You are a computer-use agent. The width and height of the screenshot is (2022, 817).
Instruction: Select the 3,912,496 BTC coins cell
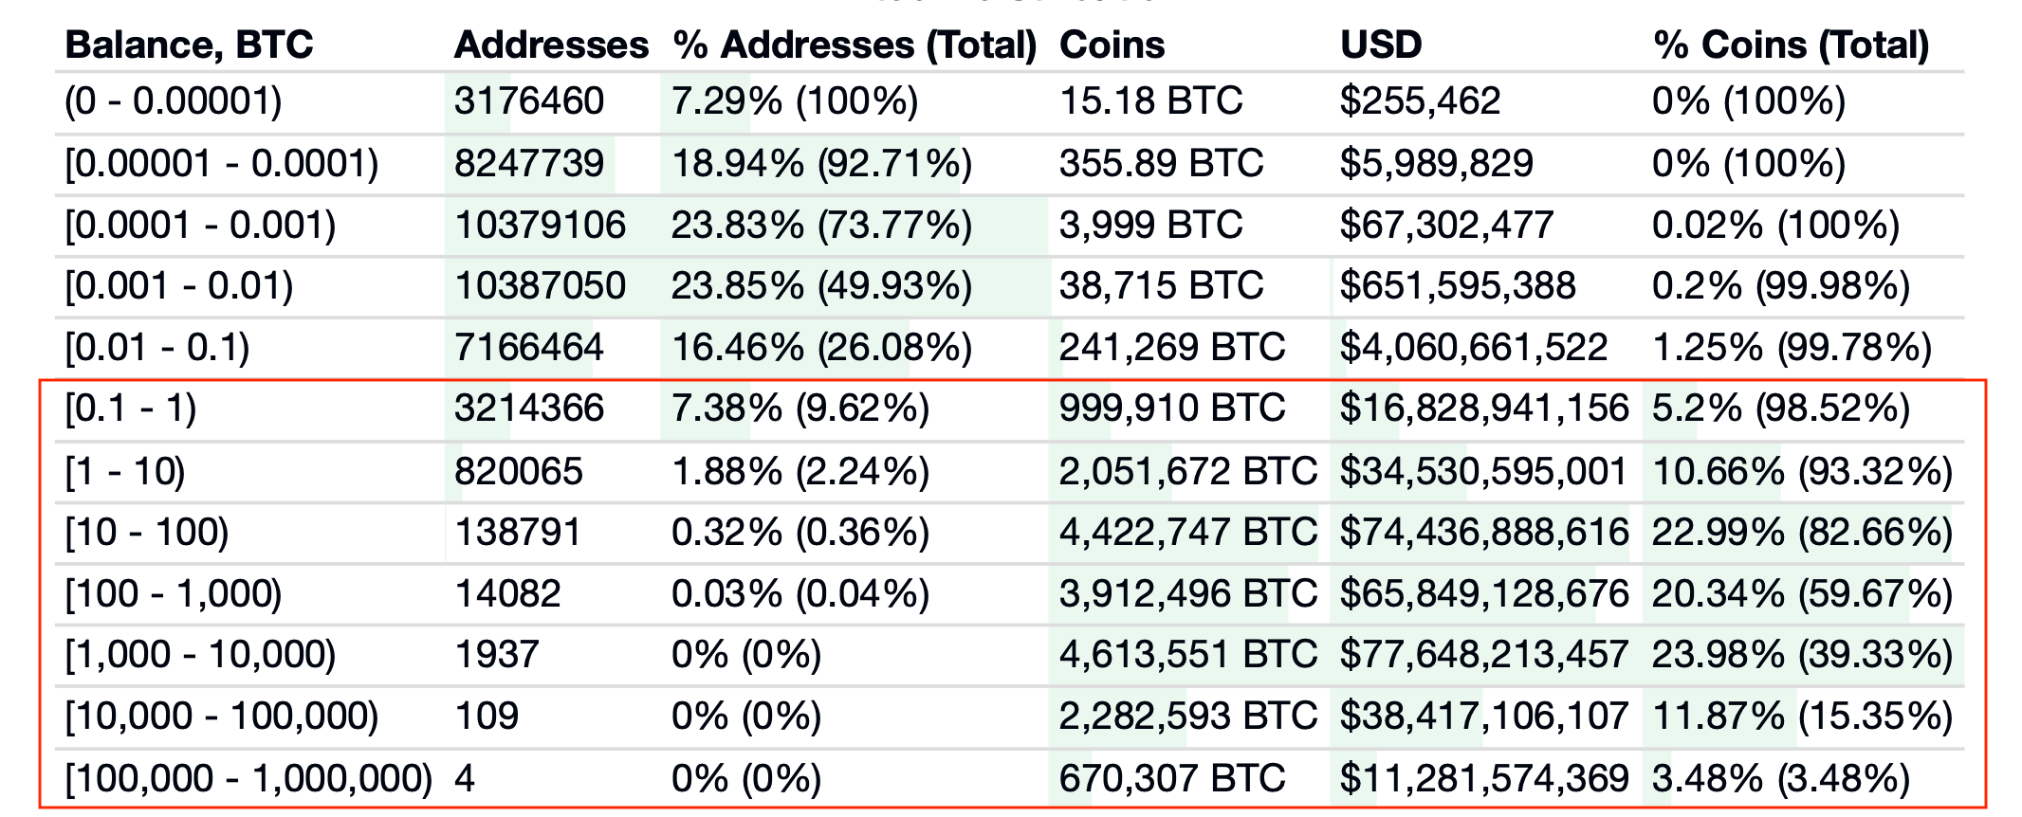coord(1187,594)
